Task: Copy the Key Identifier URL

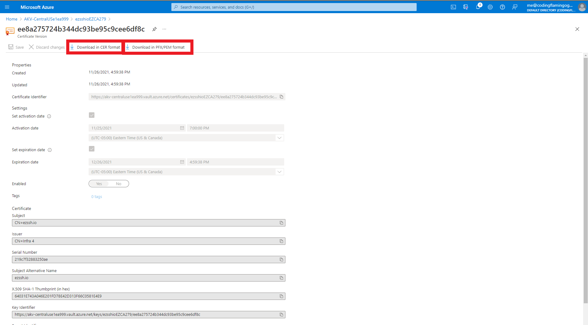Action: (x=281, y=315)
